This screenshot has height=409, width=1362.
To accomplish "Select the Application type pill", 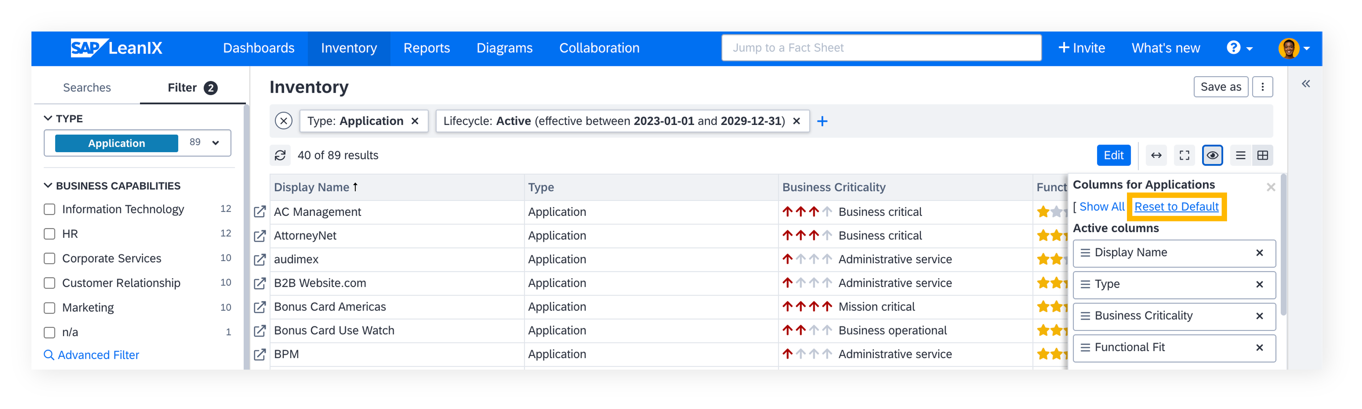I will 116,143.
